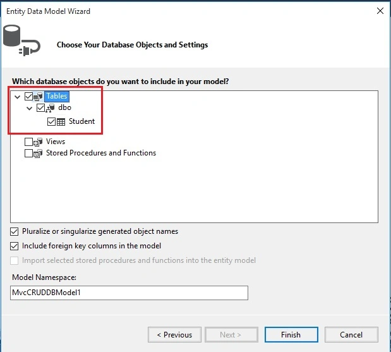Viewport: 391px width, 352px height.
Task: Select the Views tree label
Action: click(x=56, y=142)
